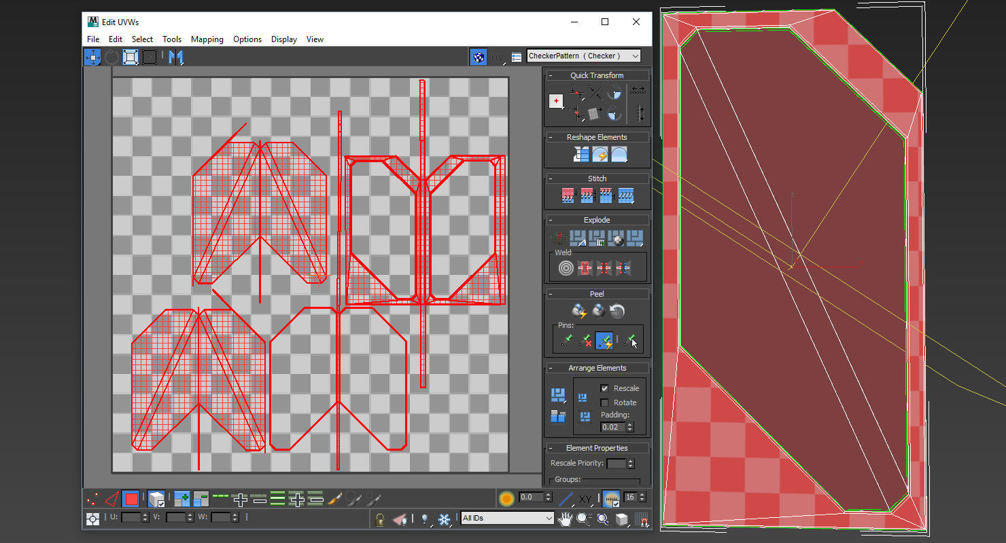This screenshot has height=543, width=1006.
Task: Collapse the Peel rollout
Action: [597, 294]
